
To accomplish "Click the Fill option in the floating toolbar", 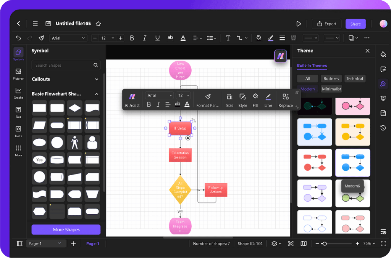I will click(x=255, y=99).
